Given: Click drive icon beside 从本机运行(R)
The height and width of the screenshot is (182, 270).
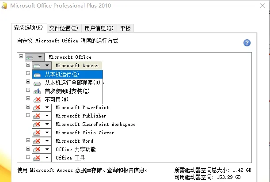Looking at the screenshot, I should (37, 75).
